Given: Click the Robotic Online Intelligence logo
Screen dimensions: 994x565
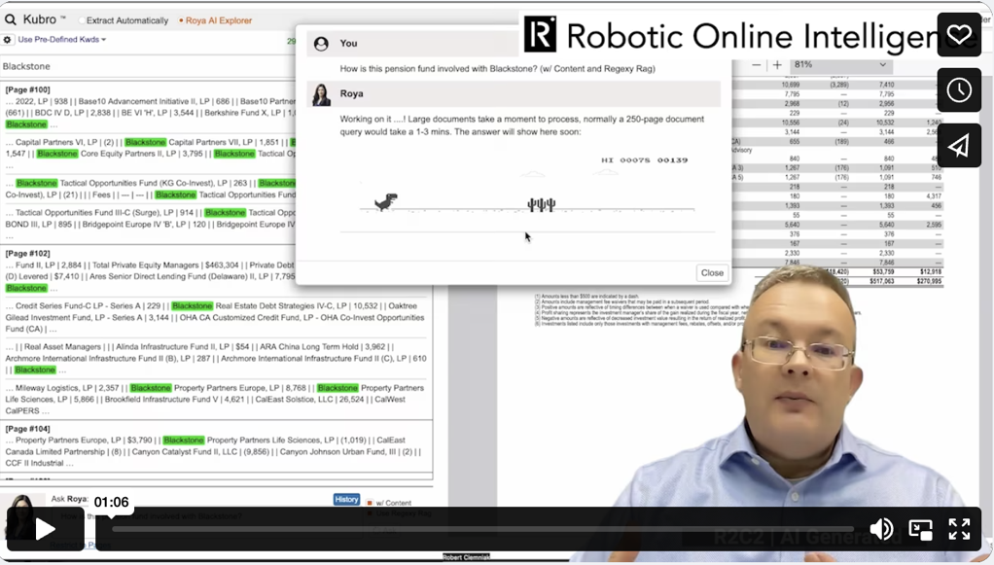Looking at the screenshot, I should (540, 34).
